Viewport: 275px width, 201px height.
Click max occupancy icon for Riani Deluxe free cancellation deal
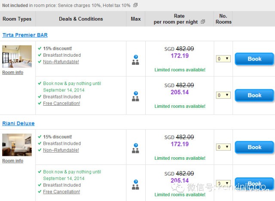pyautogui.click(x=135, y=185)
